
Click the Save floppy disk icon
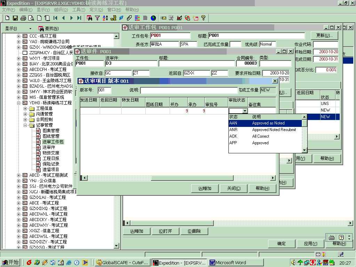[x=15, y=18]
